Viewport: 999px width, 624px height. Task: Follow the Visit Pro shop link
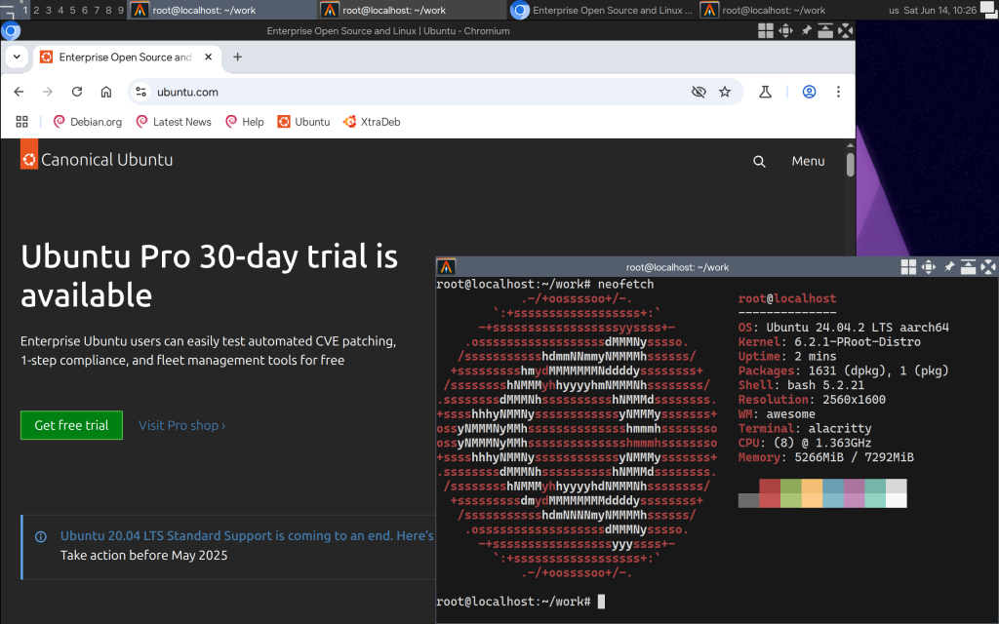point(181,425)
